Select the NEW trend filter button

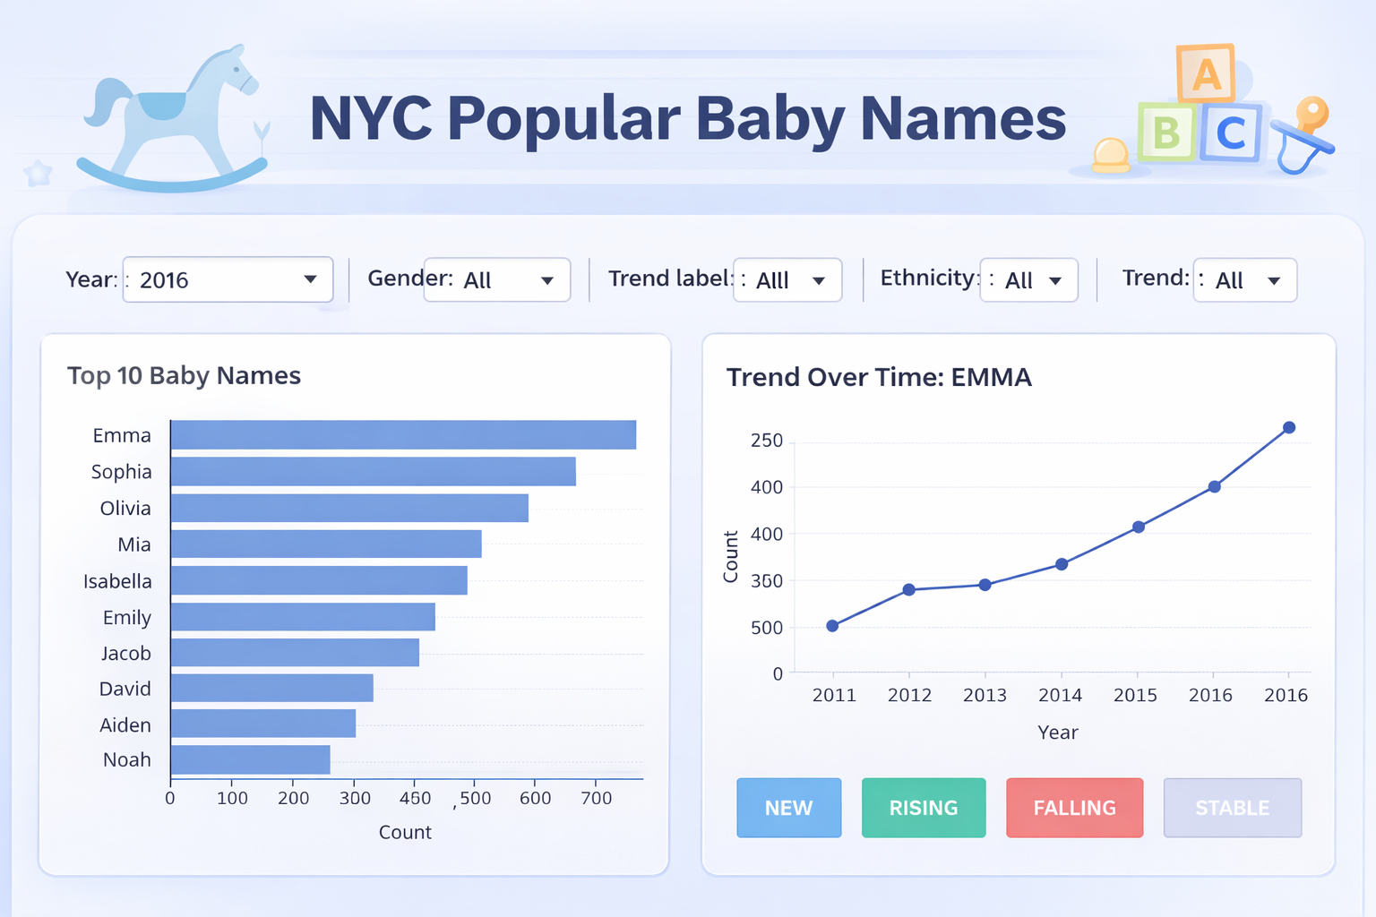coord(788,808)
